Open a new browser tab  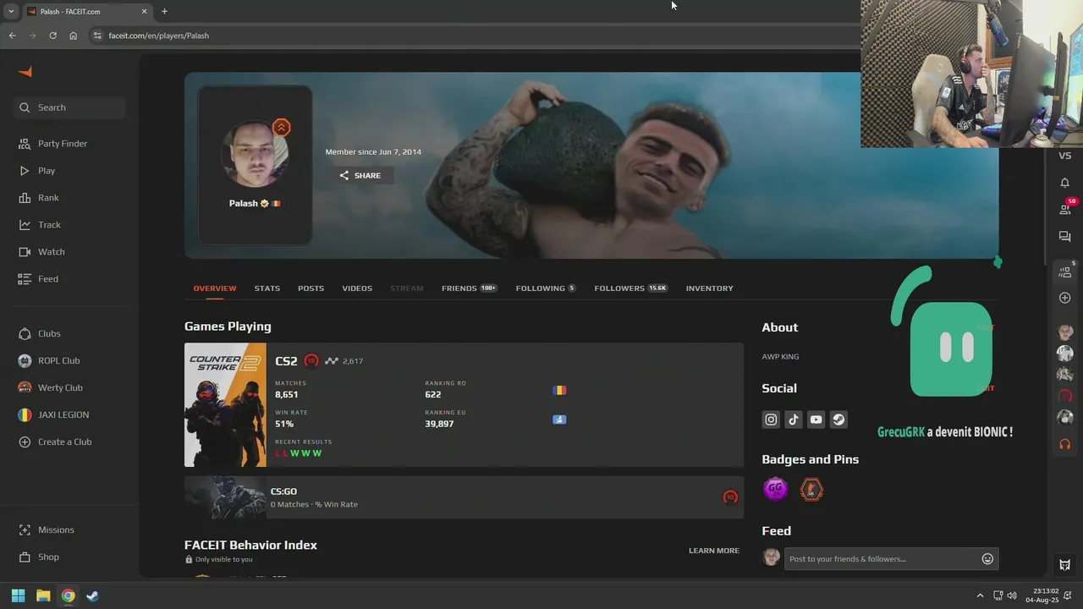pos(164,11)
